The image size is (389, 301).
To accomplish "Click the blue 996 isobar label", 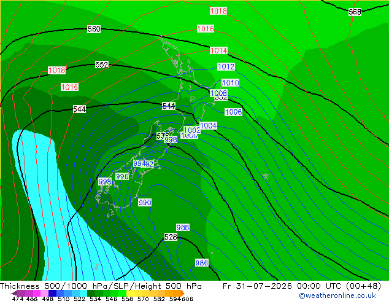I will click(x=122, y=176).
